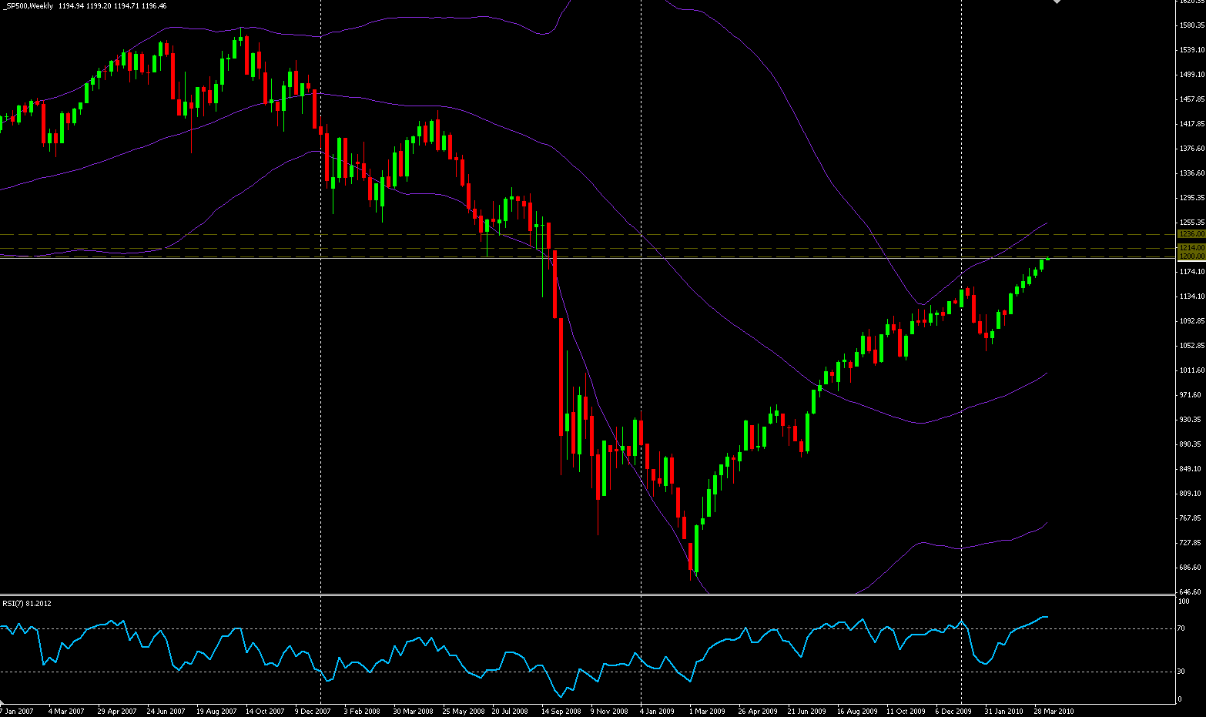Image resolution: width=1206 pixels, height=717 pixels.
Task: Select the 6 Dec 2009 date label
Action: tap(953, 712)
